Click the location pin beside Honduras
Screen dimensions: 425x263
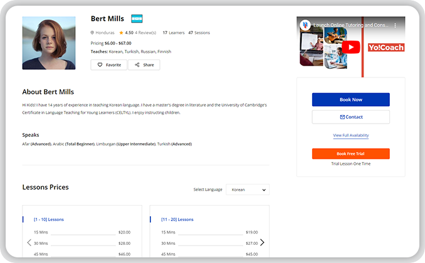pyautogui.click(x=92, y=32)
